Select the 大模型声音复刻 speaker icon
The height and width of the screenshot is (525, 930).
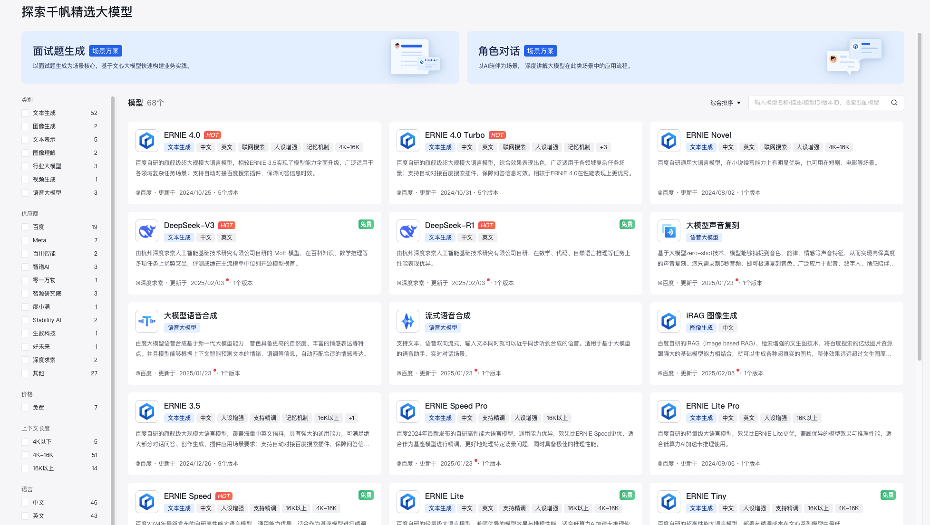(x=669, y=231)
